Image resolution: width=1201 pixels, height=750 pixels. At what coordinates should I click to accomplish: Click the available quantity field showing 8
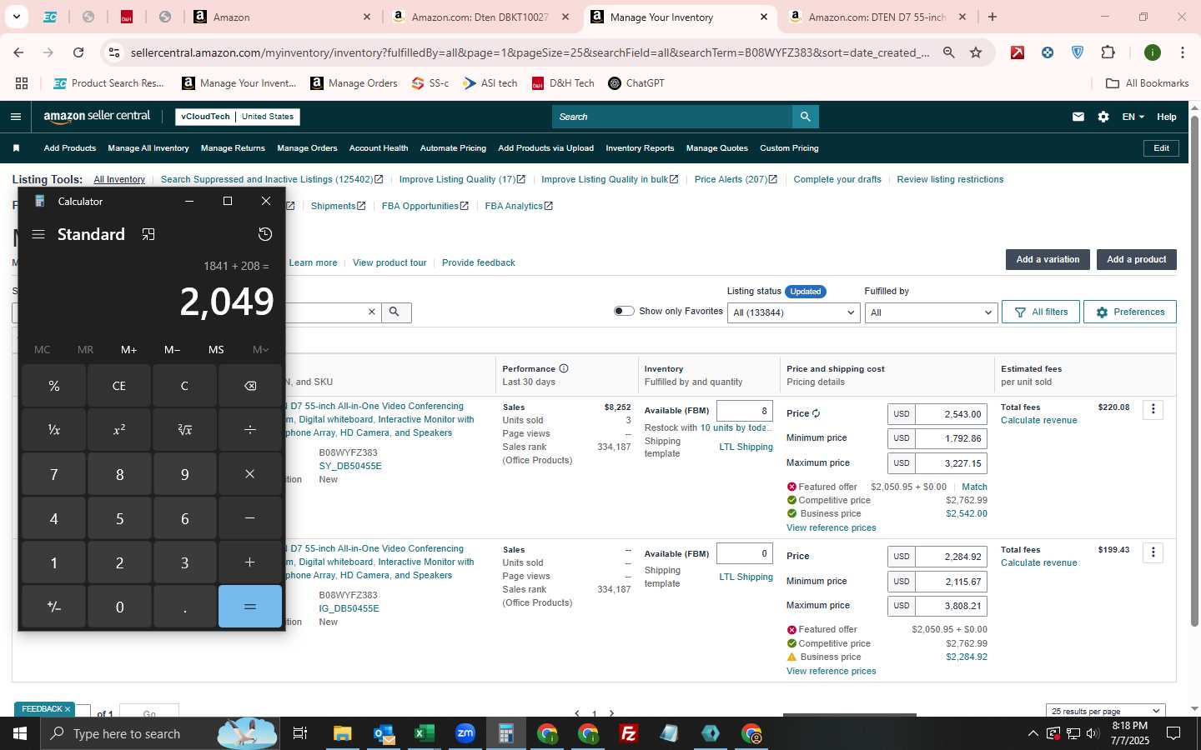click(x=745, y=411)
